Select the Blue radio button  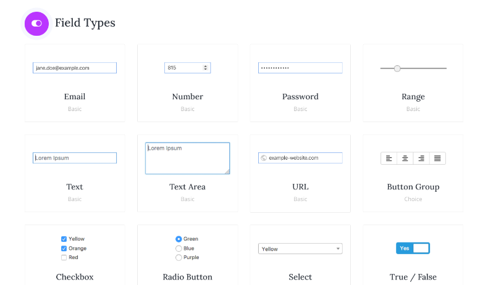coord(179,249)
